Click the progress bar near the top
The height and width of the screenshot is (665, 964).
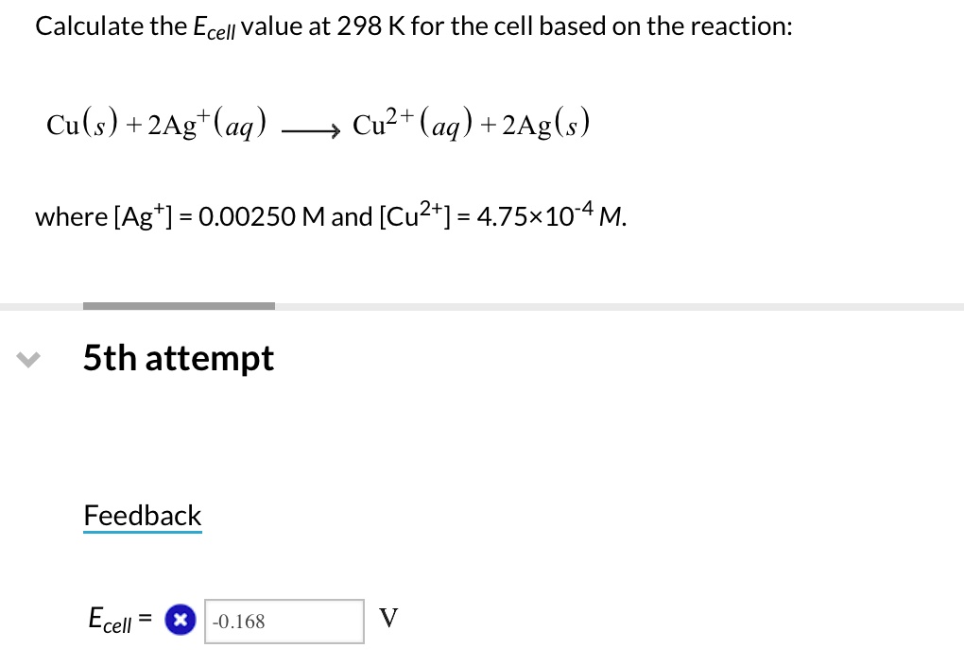click(179, 305)
